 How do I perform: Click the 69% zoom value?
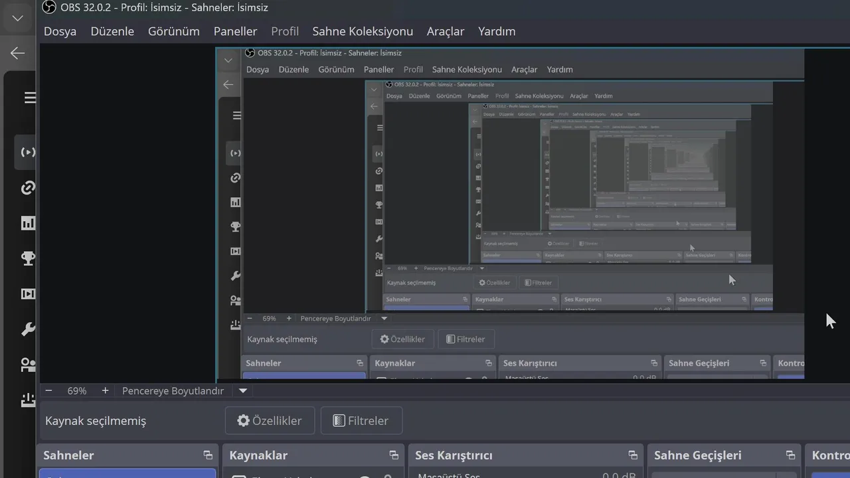(77, 391)
